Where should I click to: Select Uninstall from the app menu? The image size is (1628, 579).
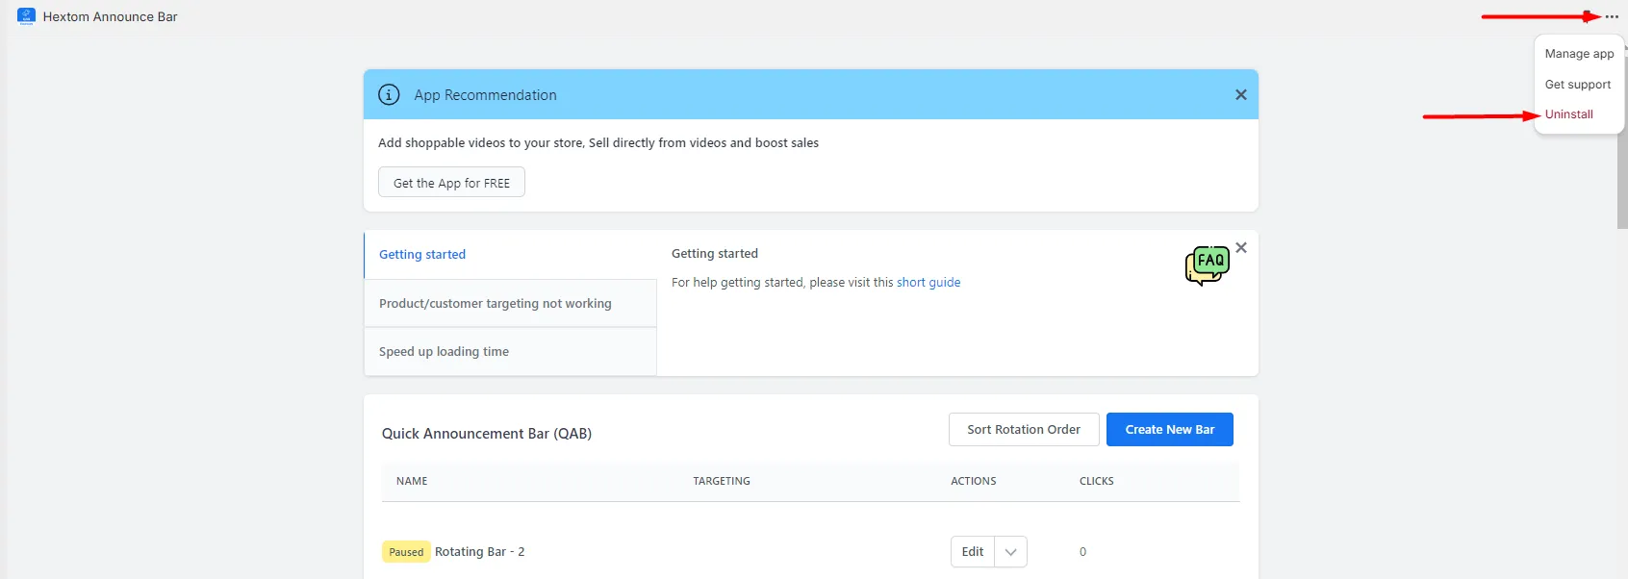[x=1568, y=114]
